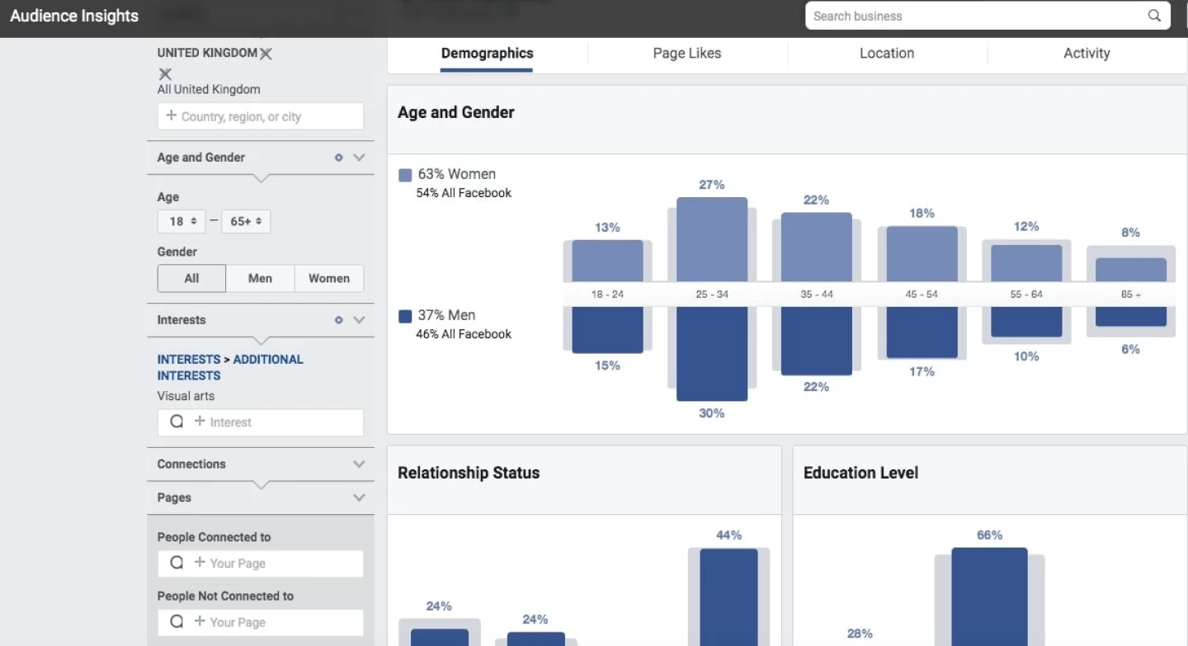Screen dimensions: 1188x646
Task: Click the search magnifier icon in business search
Action: pos(1154,16)
